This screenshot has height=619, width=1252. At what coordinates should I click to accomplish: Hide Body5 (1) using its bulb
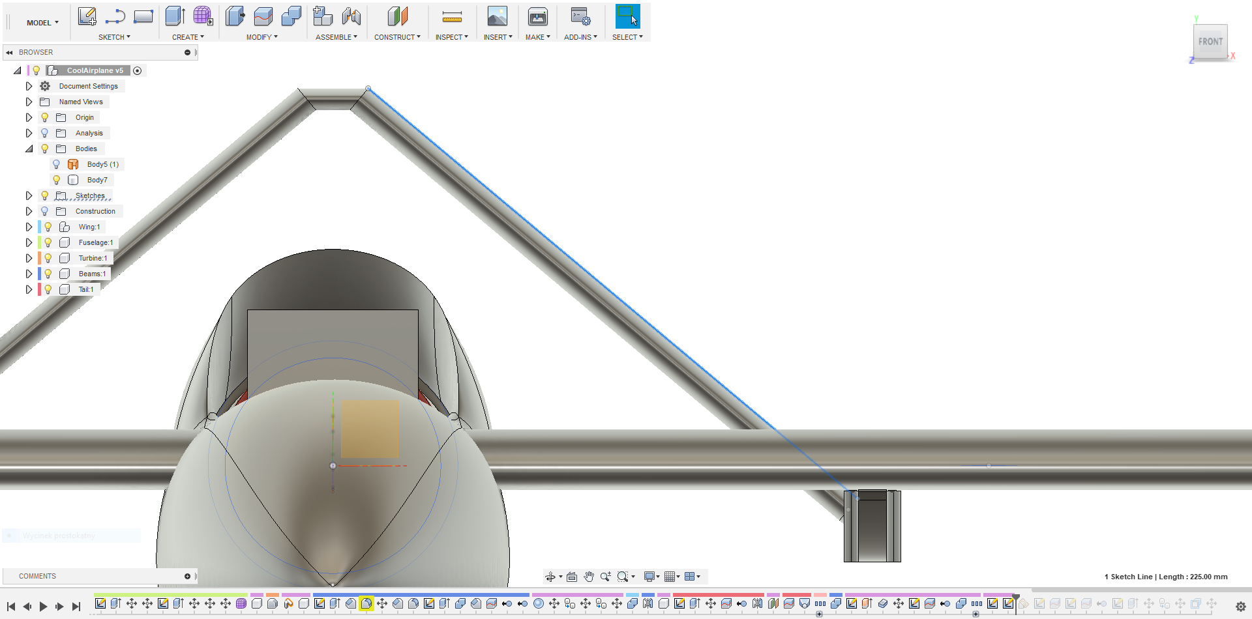pos(56,164)
